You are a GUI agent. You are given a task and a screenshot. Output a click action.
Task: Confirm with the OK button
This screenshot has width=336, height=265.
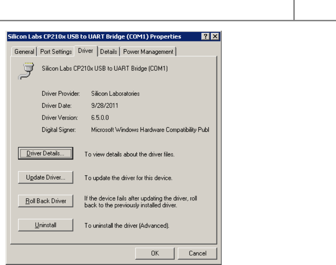click(x=155, y=253)
